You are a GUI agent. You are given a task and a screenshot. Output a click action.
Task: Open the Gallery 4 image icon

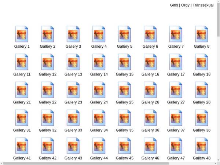pyautogui.click(x=99, y=34)
